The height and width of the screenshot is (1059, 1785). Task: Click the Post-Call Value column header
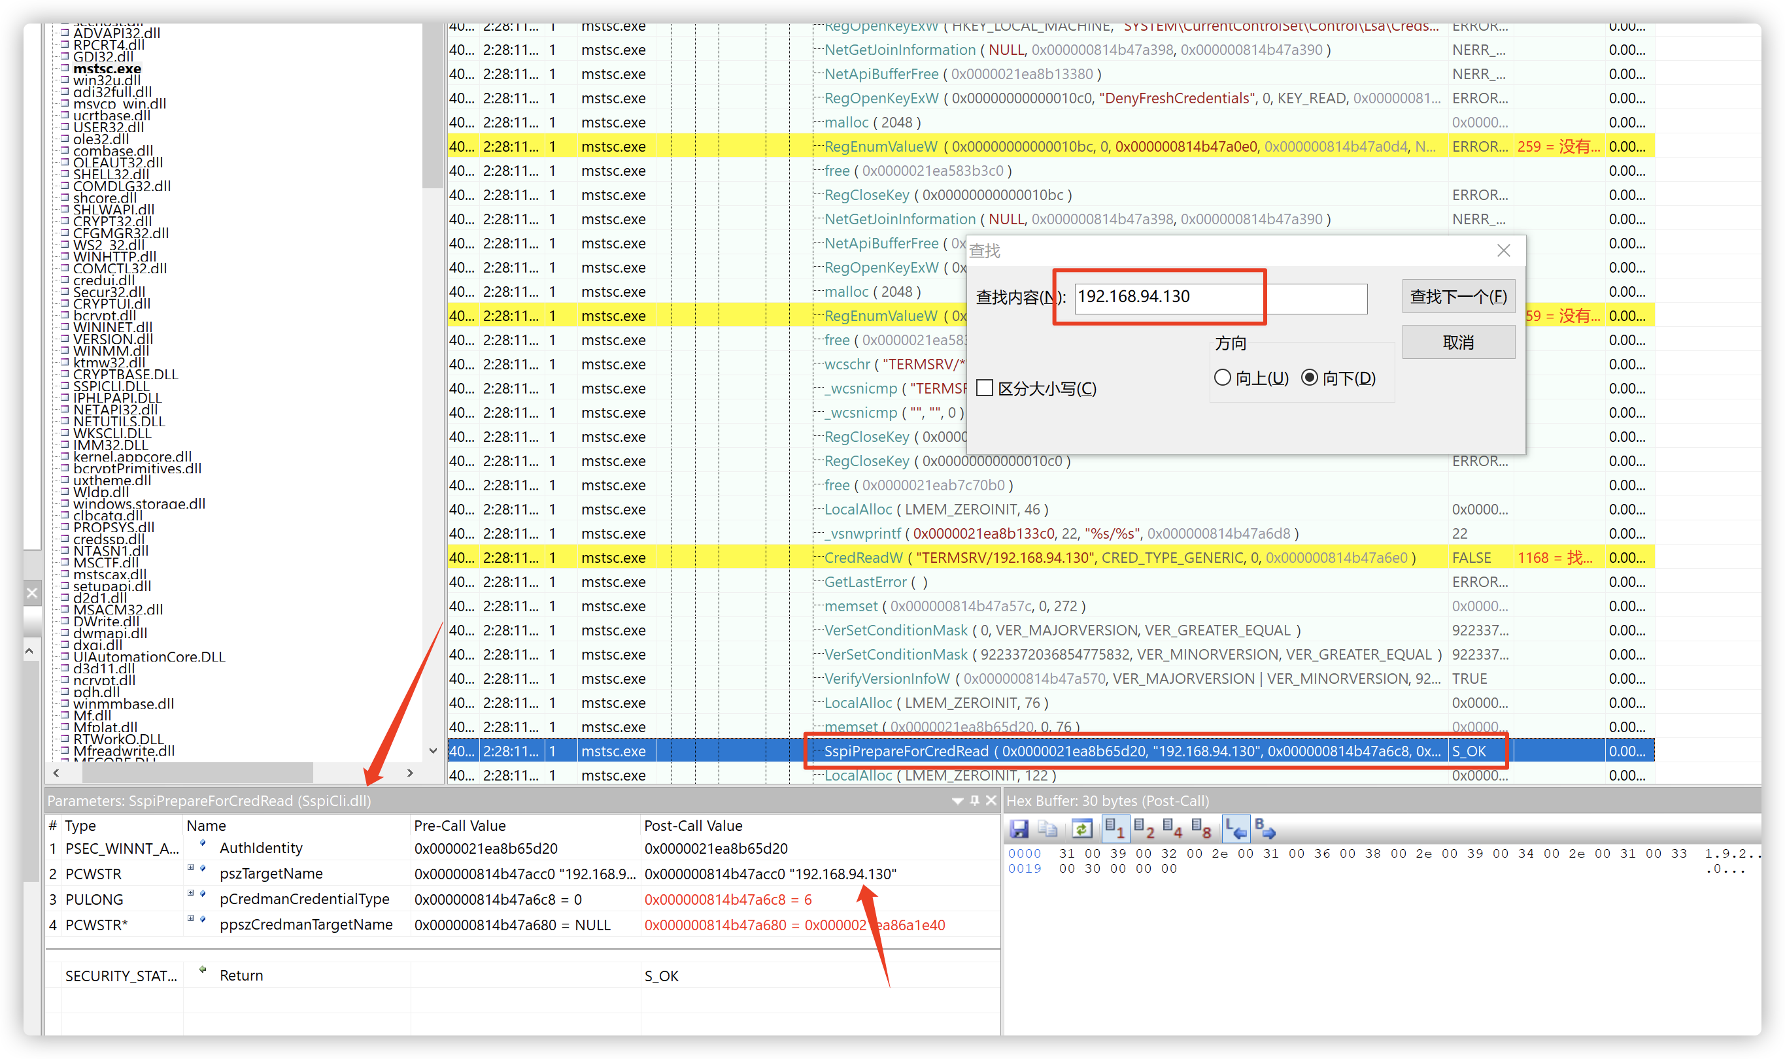[693, 826]
